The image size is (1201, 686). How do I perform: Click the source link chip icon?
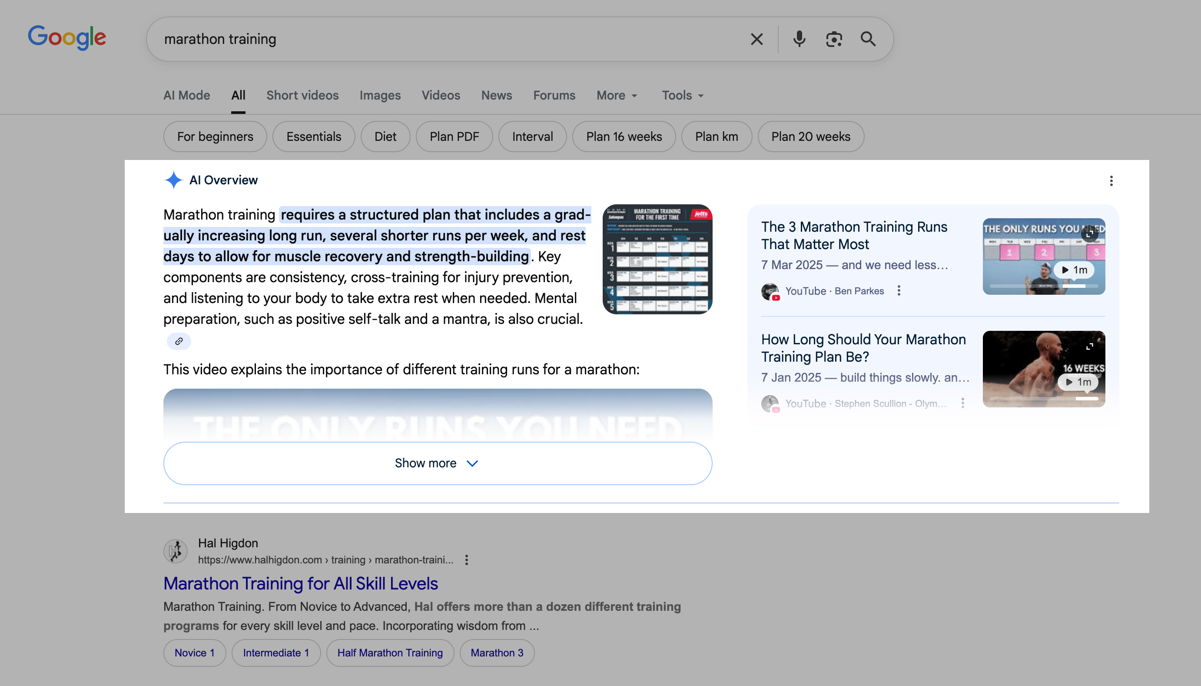(x=179, y=341)
